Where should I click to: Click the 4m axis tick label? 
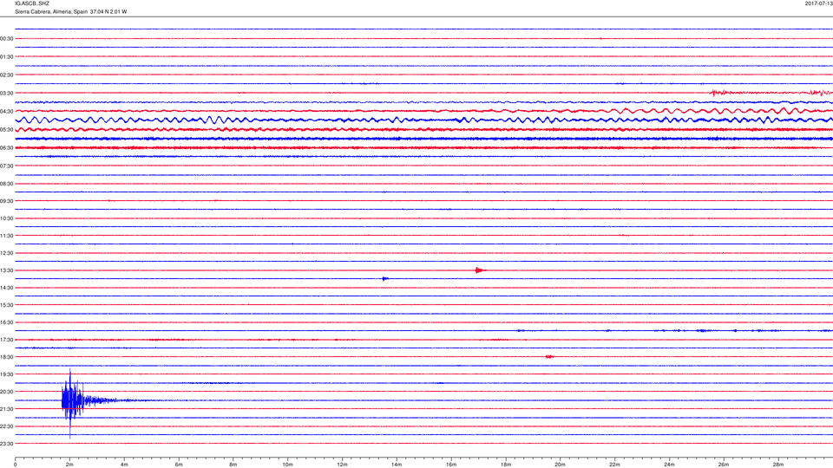point(124,465)
